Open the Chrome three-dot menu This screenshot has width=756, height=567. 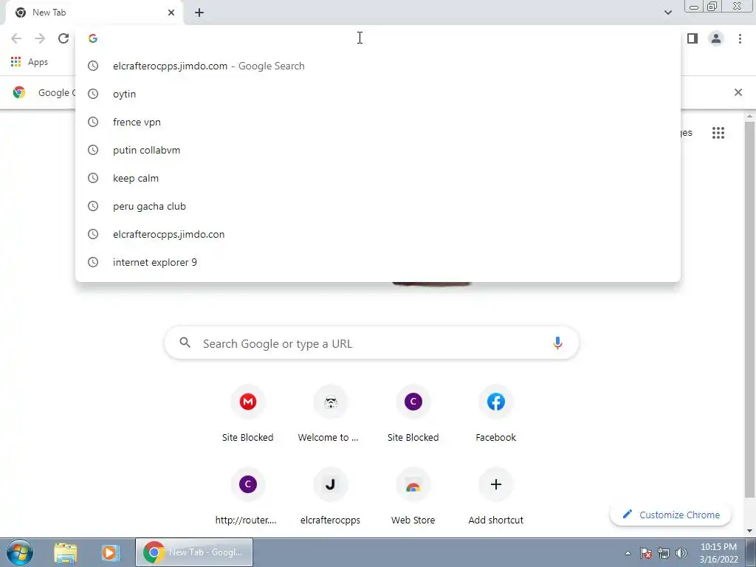coord(740,38)
